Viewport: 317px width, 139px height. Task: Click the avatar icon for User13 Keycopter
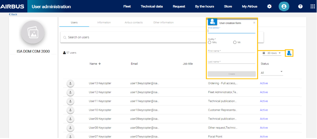[x=70, y=83]
